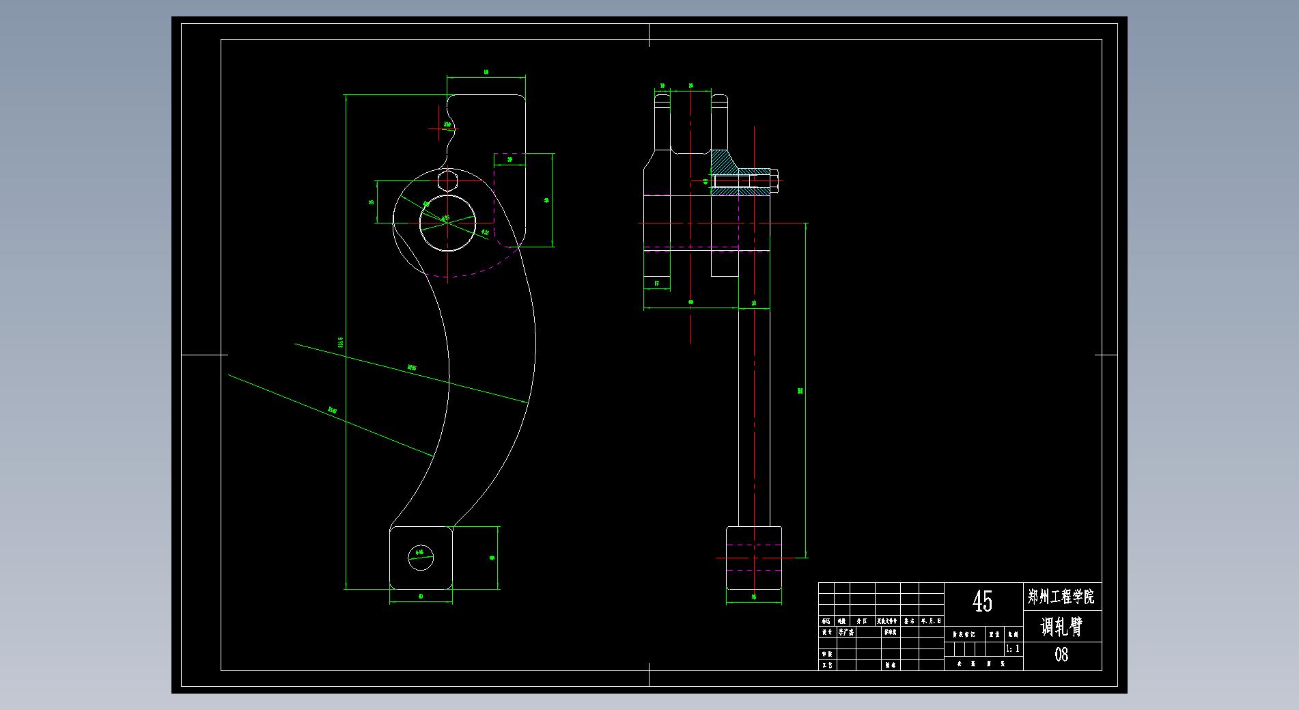Click the "年.月.日" header cell
The width and height of the screenshot is (1299, 710).
point(931,621)
